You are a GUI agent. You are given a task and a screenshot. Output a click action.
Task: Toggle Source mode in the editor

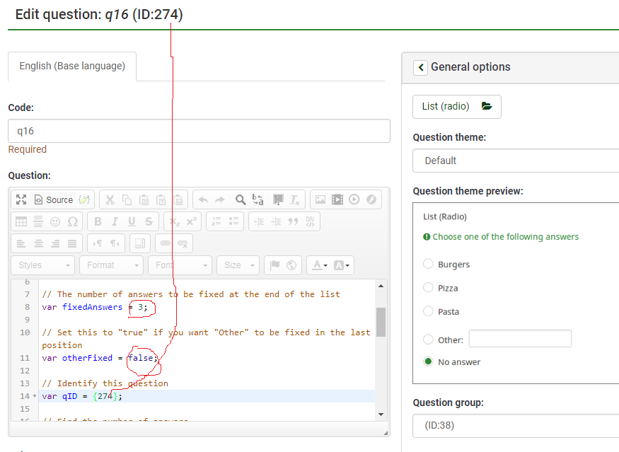point(54,200)
